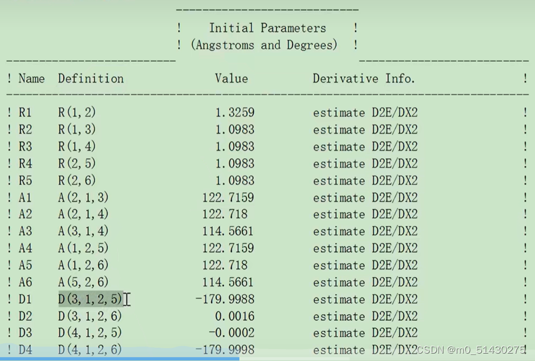Click the estimate D2E/DX2 text on R1 row
The width and height of the screenshot is (535, 361).
(364, 113)
